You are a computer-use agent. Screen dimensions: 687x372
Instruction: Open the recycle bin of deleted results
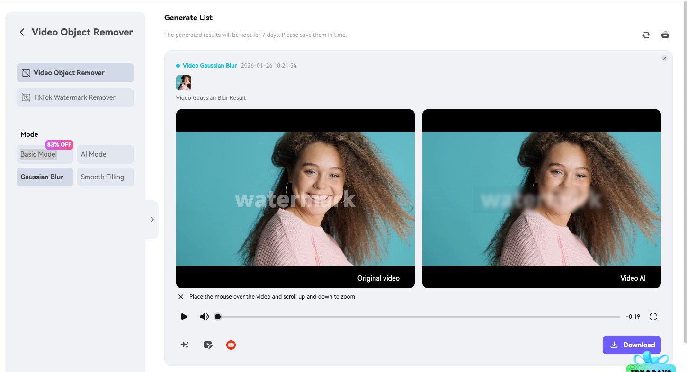(x=665, y=35)
